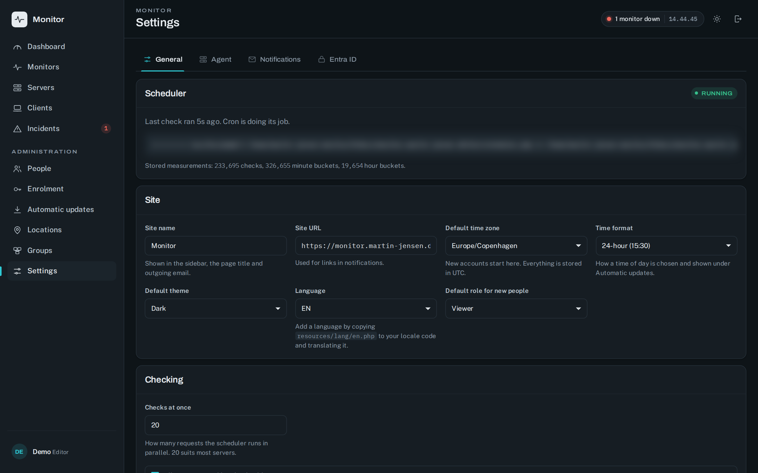Click the Scheduler section heading
Screen dimensions: 758x473
(x=165, y=94)
